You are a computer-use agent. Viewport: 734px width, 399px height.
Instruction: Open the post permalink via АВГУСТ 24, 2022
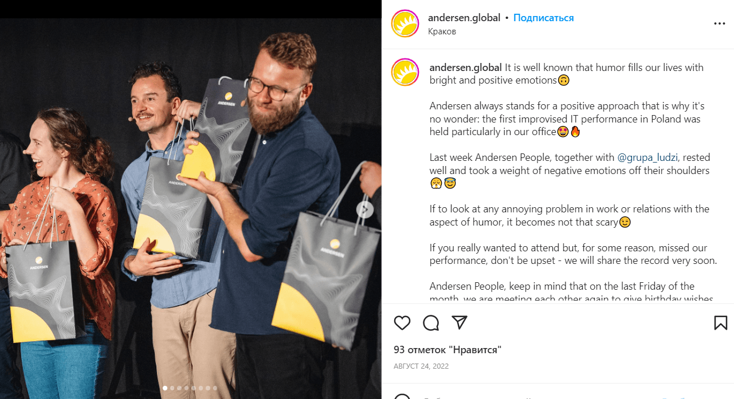click(x=421, y=366)
